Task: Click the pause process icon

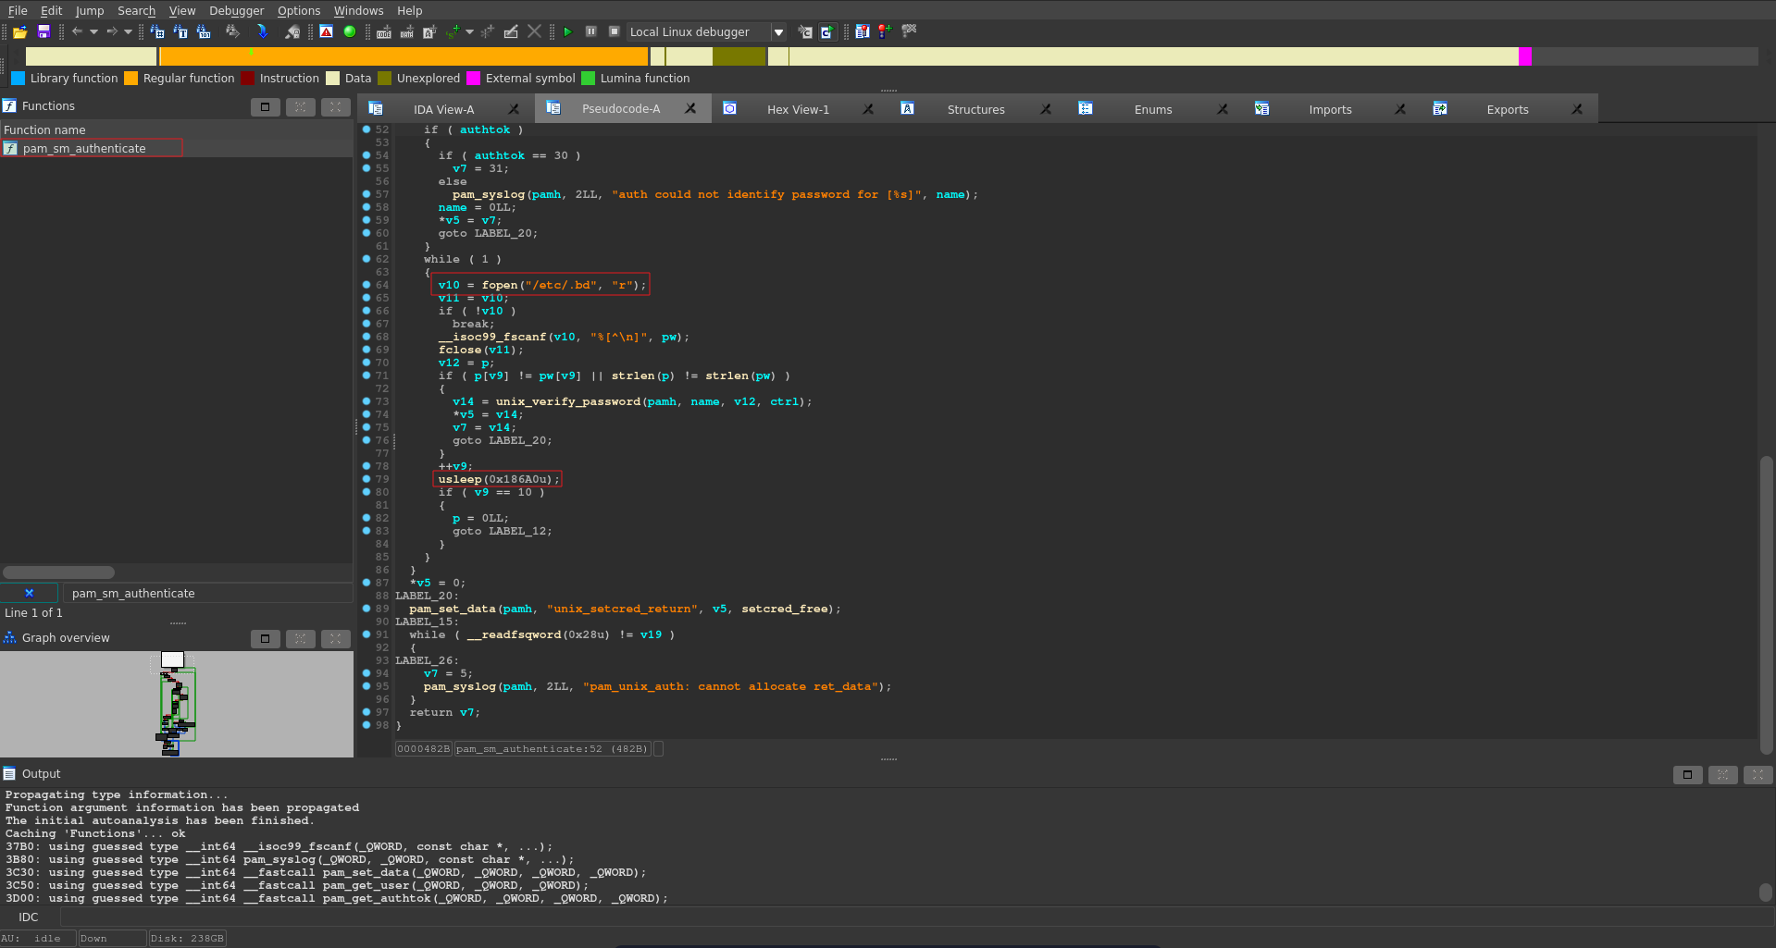Action: pos(590,32)
